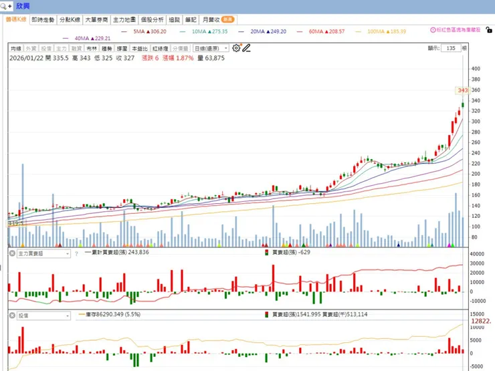This screenshot has width=495, height=371.
Task: Toggle the 紅綠燈 indicator
Action: 160,48
